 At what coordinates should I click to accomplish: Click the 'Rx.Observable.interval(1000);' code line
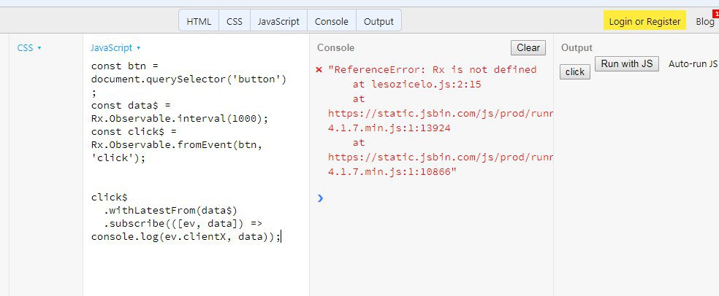(x=179, y=119)
